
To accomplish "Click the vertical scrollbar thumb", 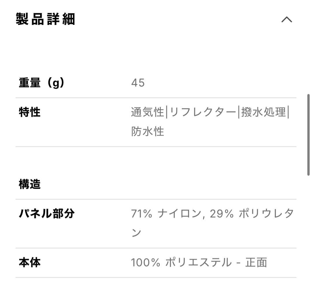I will click(308, 134).
